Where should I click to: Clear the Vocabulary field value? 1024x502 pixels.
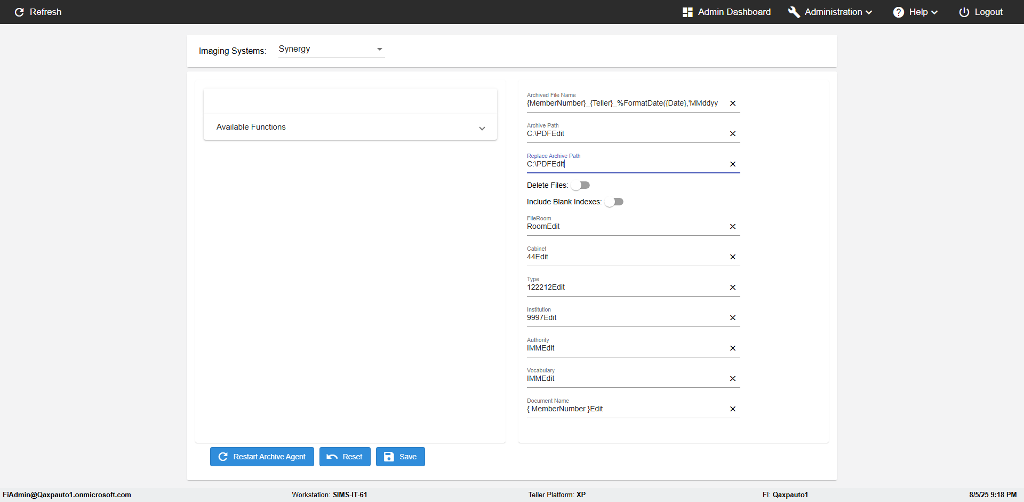point(732,379)
